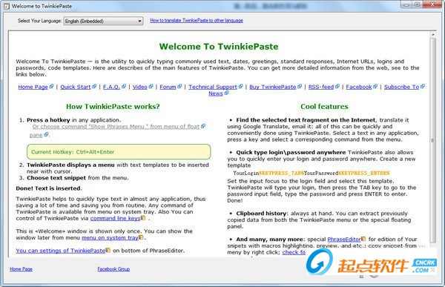The width and height of the screenshot is (445, 287).
Task: Click external-link icon beside 'pane'
Action: 46,134
